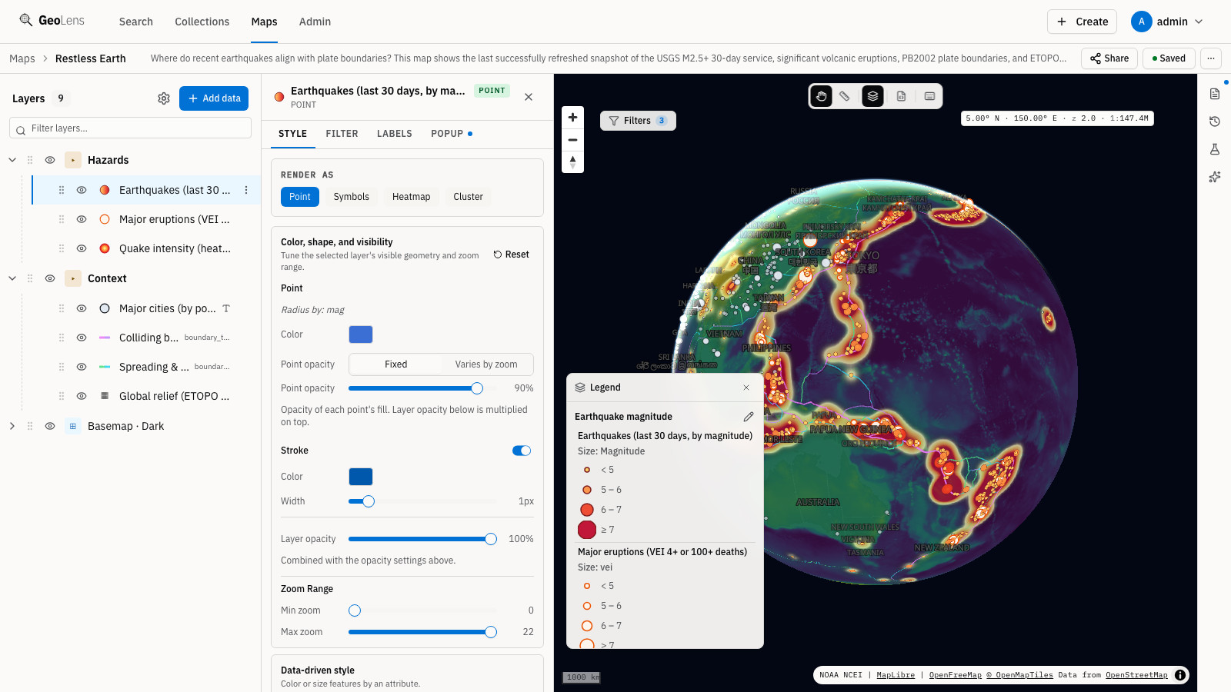This screenshot has height=692, width=1231.
Task: Toggle visibility of Major cities layer
Action: click(x=82, y=308)
